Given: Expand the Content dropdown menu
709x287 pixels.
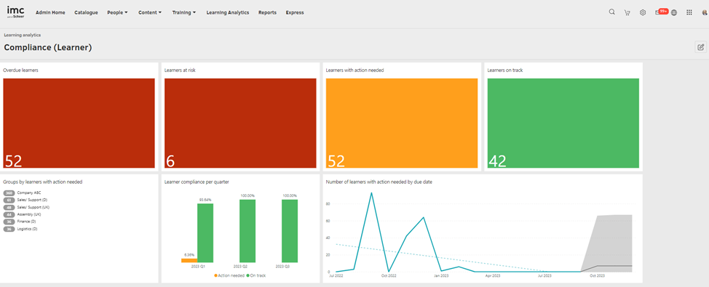Looking at the screenshot, I should [150, 12].
